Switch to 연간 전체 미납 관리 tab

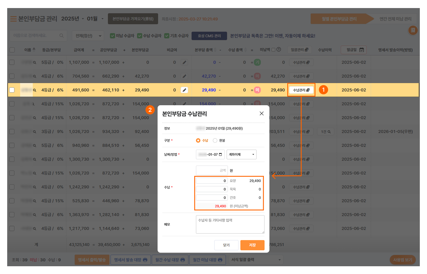(x=395, y=19)
